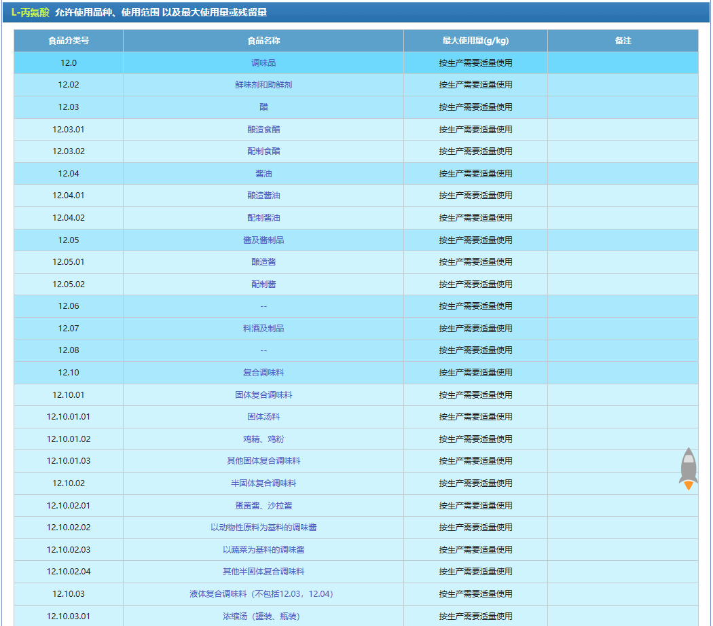Viewport: 713px width, 626px height.
Task: Select the 配制酱 link
Action: [263, 284]
